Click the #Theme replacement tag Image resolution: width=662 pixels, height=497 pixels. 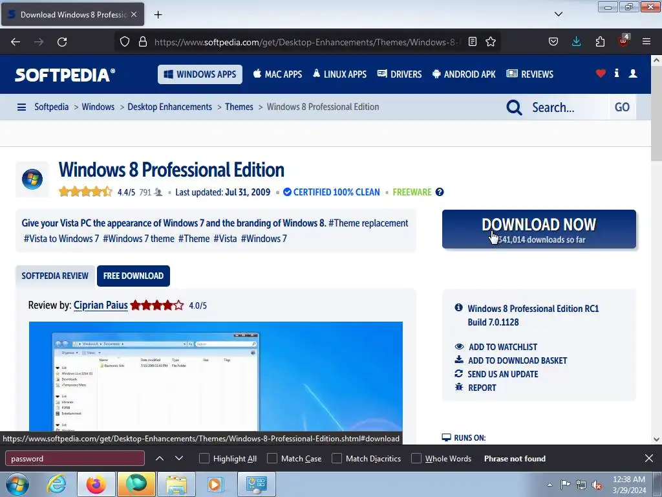[368, 223]
